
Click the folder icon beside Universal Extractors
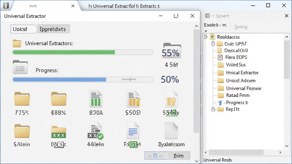click(17, 44)
